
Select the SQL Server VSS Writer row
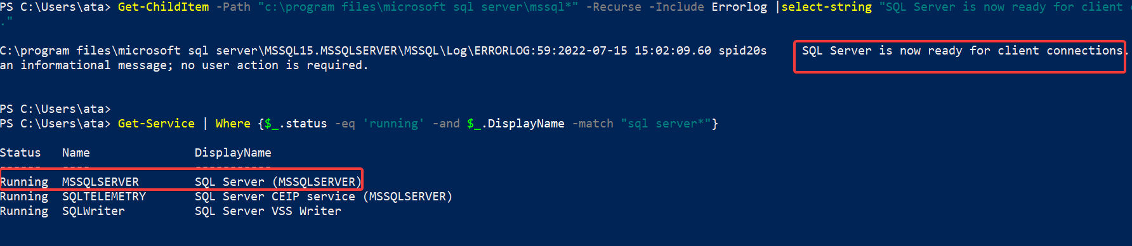pyautogui.click(x=170, y=211)
